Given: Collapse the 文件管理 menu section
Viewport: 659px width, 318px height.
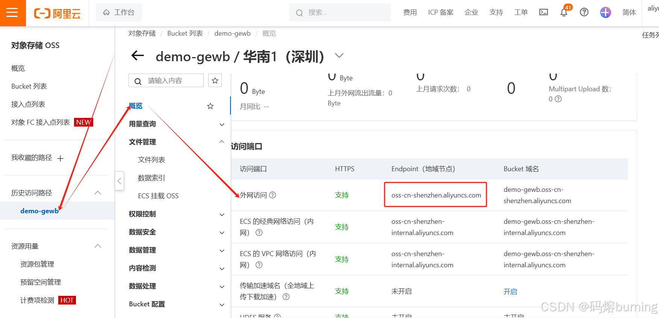Looking at the screenshot, I should (222, 142).
